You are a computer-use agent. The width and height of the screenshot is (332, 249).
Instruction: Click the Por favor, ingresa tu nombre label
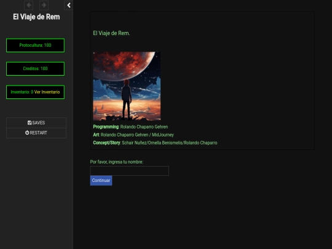click(116, 162)
